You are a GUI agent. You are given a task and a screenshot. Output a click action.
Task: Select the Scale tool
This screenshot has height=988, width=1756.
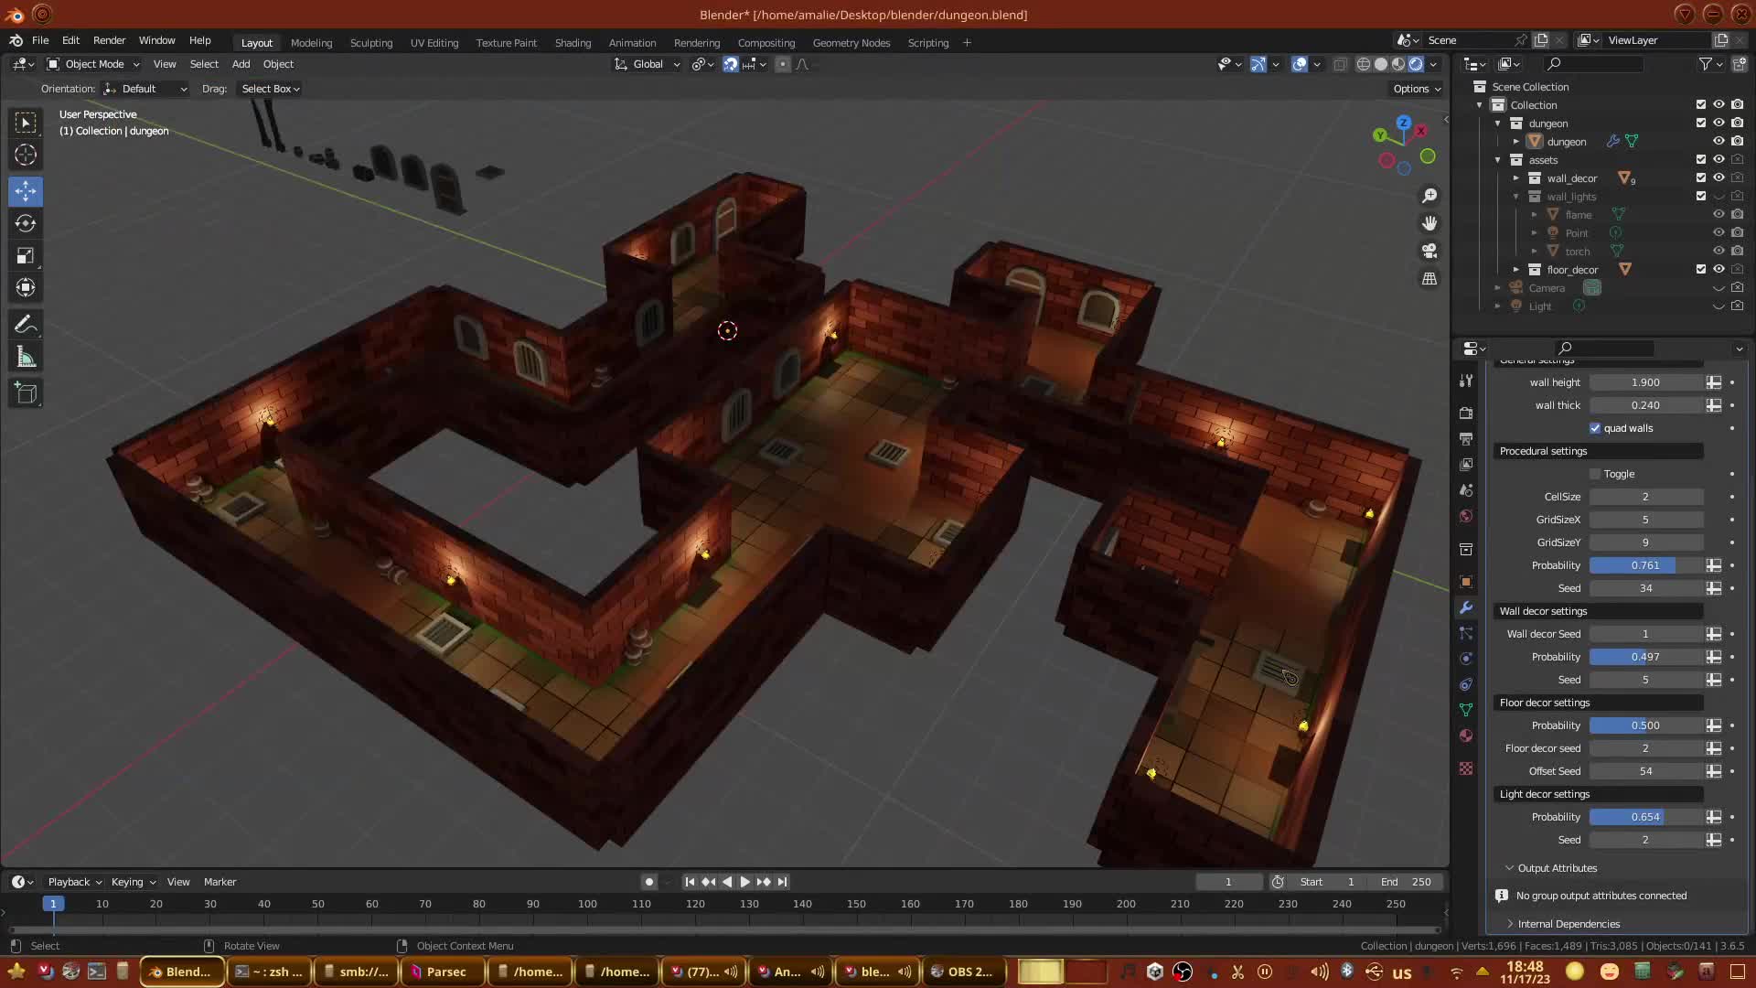click(26, 256)
